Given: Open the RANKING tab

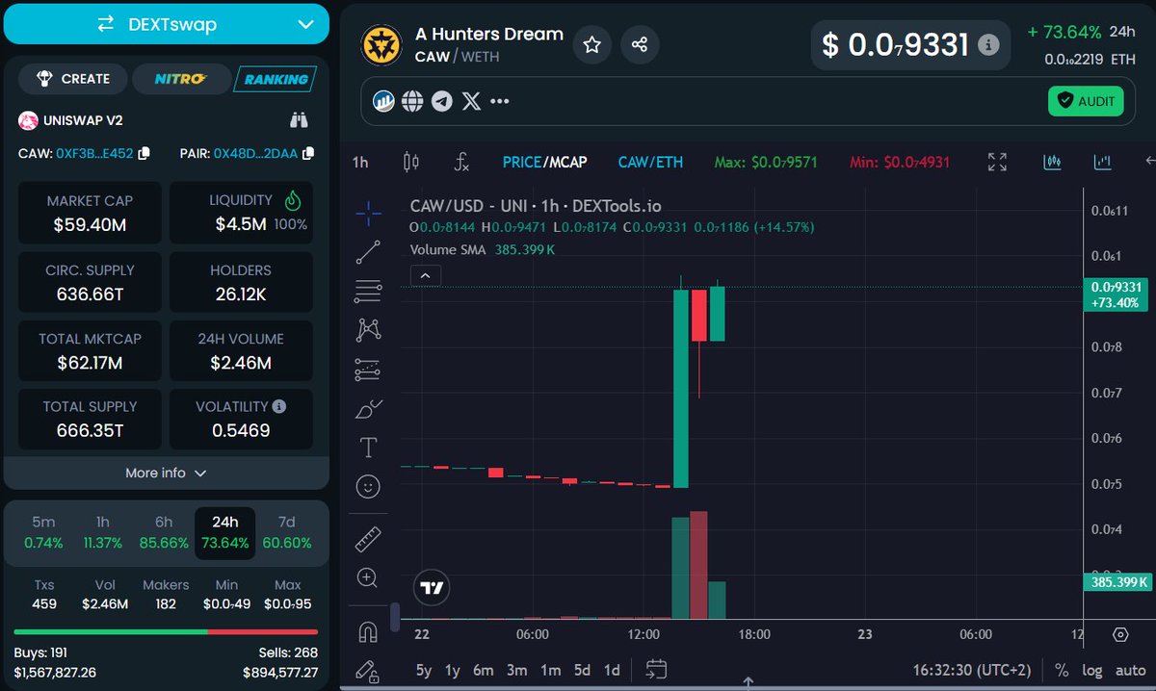Looking at the screenshot, I should [x=276, y=79].
